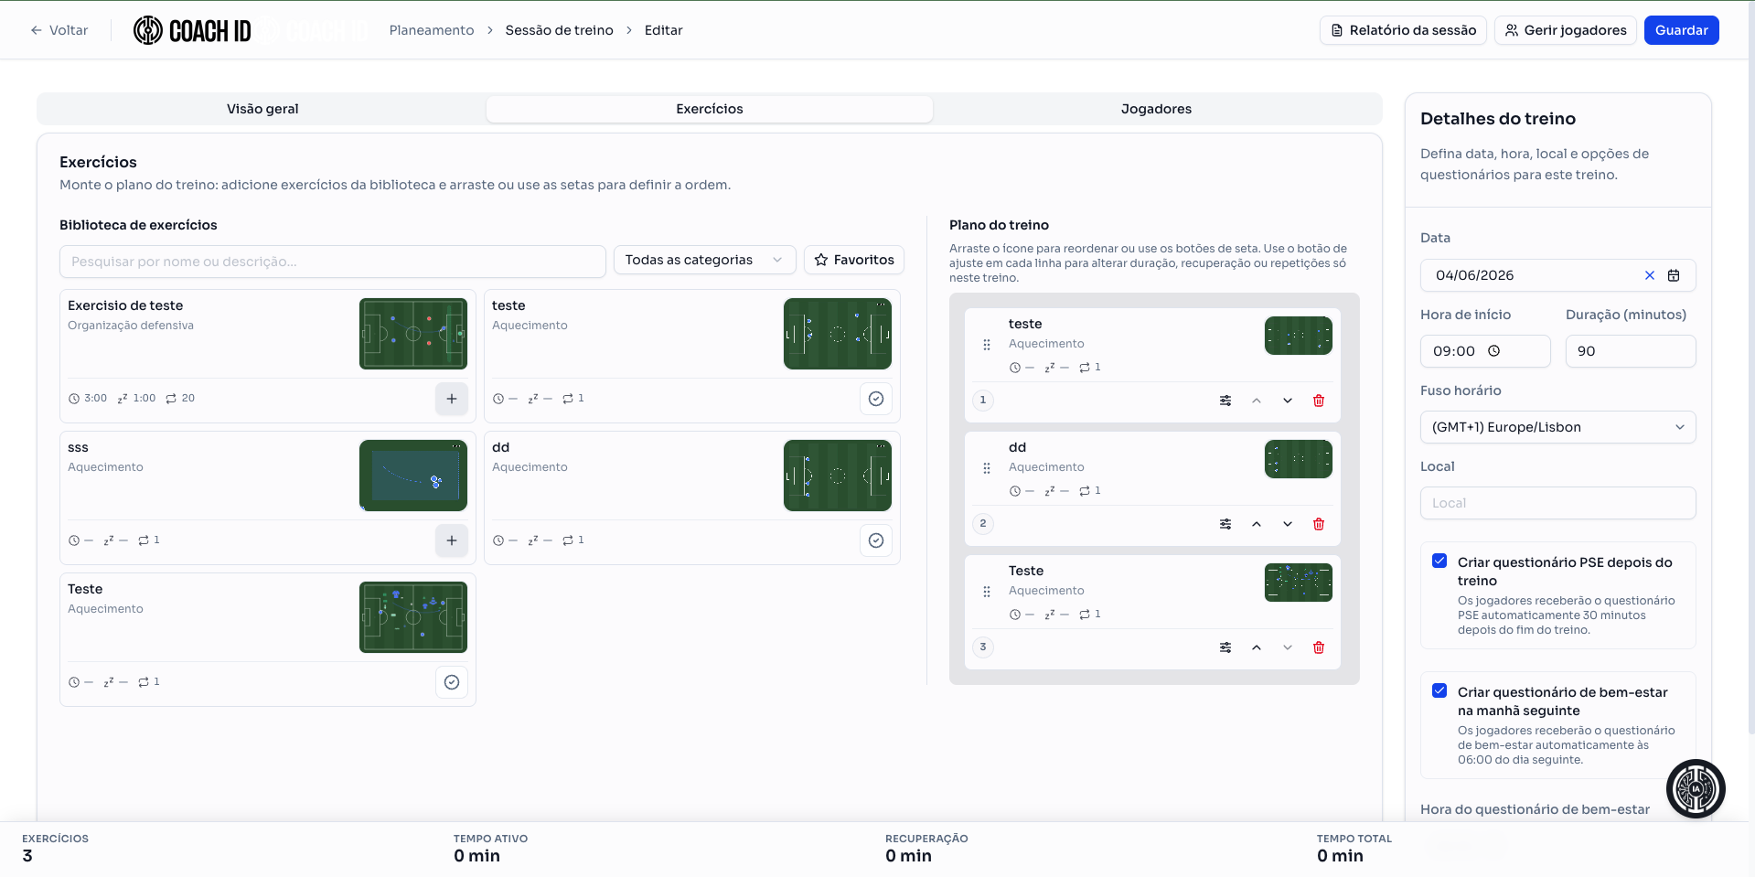
Task: Open the Fuso horário Europe/Lisbon dropdown
Action: coord(1557,427)
